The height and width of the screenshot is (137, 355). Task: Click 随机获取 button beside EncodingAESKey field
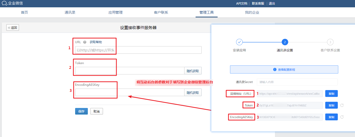[193, 92]
